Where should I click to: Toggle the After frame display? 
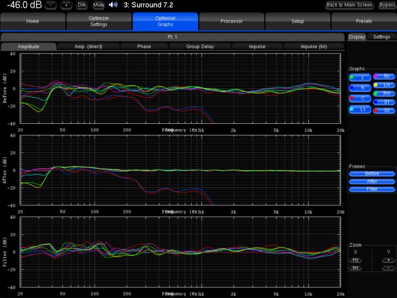tap(372, 182)
